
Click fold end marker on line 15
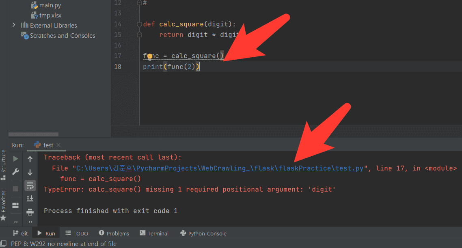[139, 35]
